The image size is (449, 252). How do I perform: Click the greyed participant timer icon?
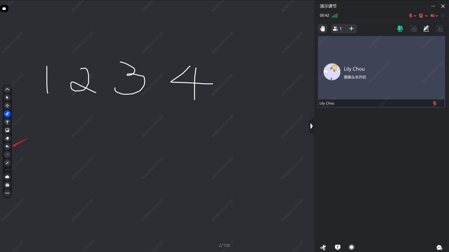(x=439, y=29)
